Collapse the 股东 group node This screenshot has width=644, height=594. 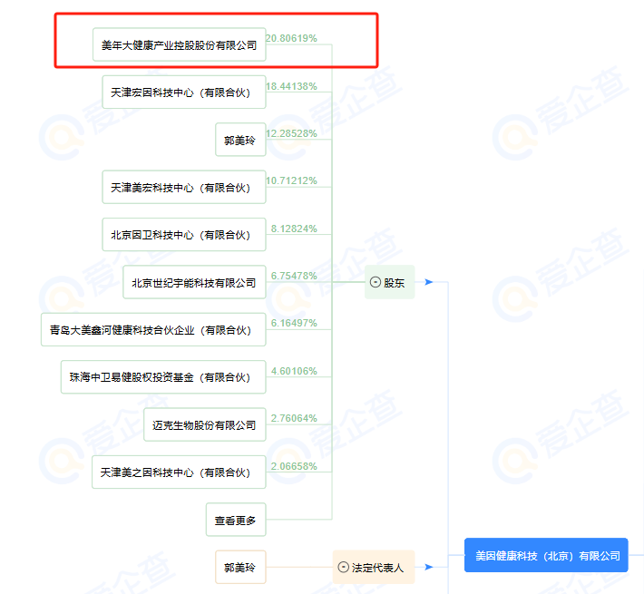(376, 282)
